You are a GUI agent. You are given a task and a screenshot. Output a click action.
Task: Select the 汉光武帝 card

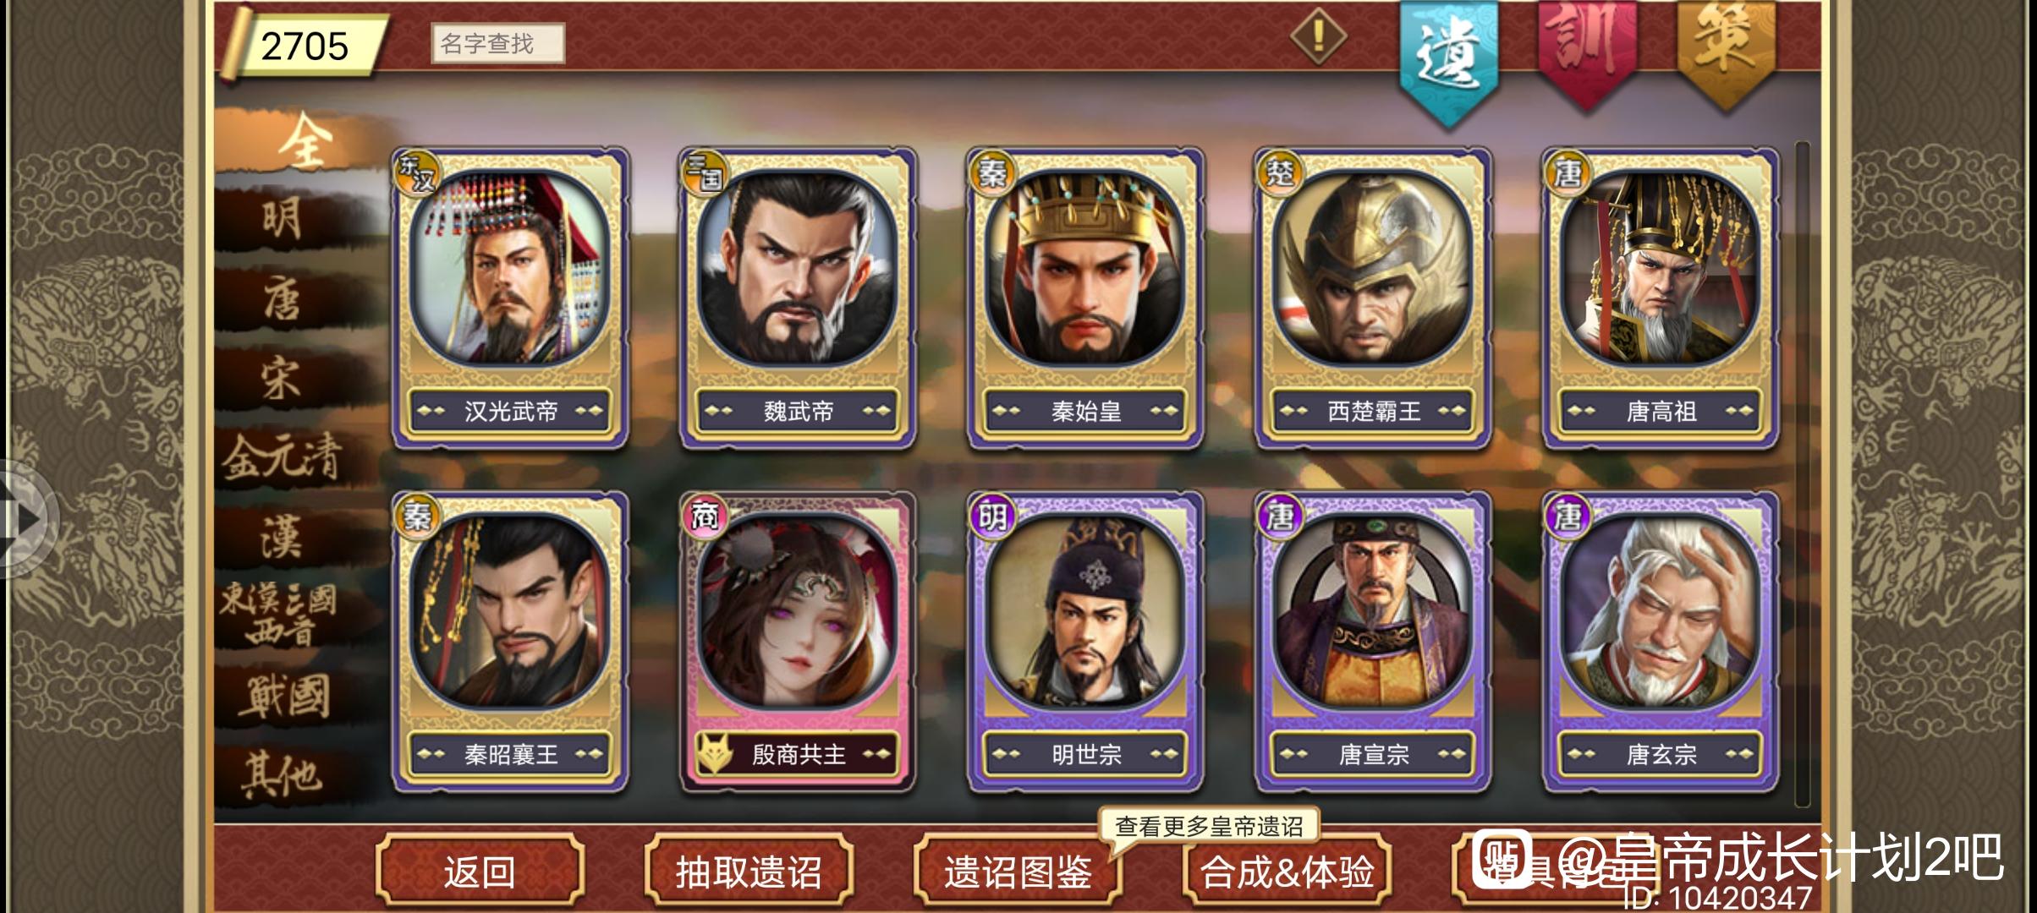click(x=510, y=298)
